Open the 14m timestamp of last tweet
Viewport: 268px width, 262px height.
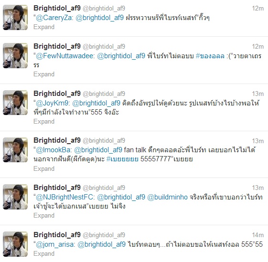coord(258,235)
